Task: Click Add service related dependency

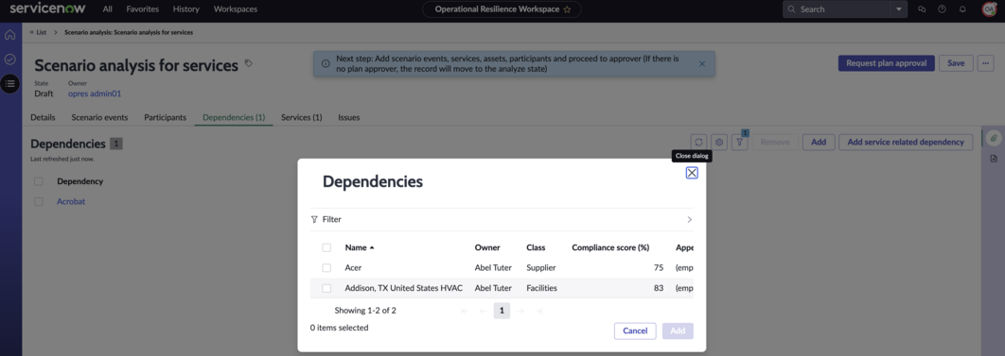Action: click(906, 143)
